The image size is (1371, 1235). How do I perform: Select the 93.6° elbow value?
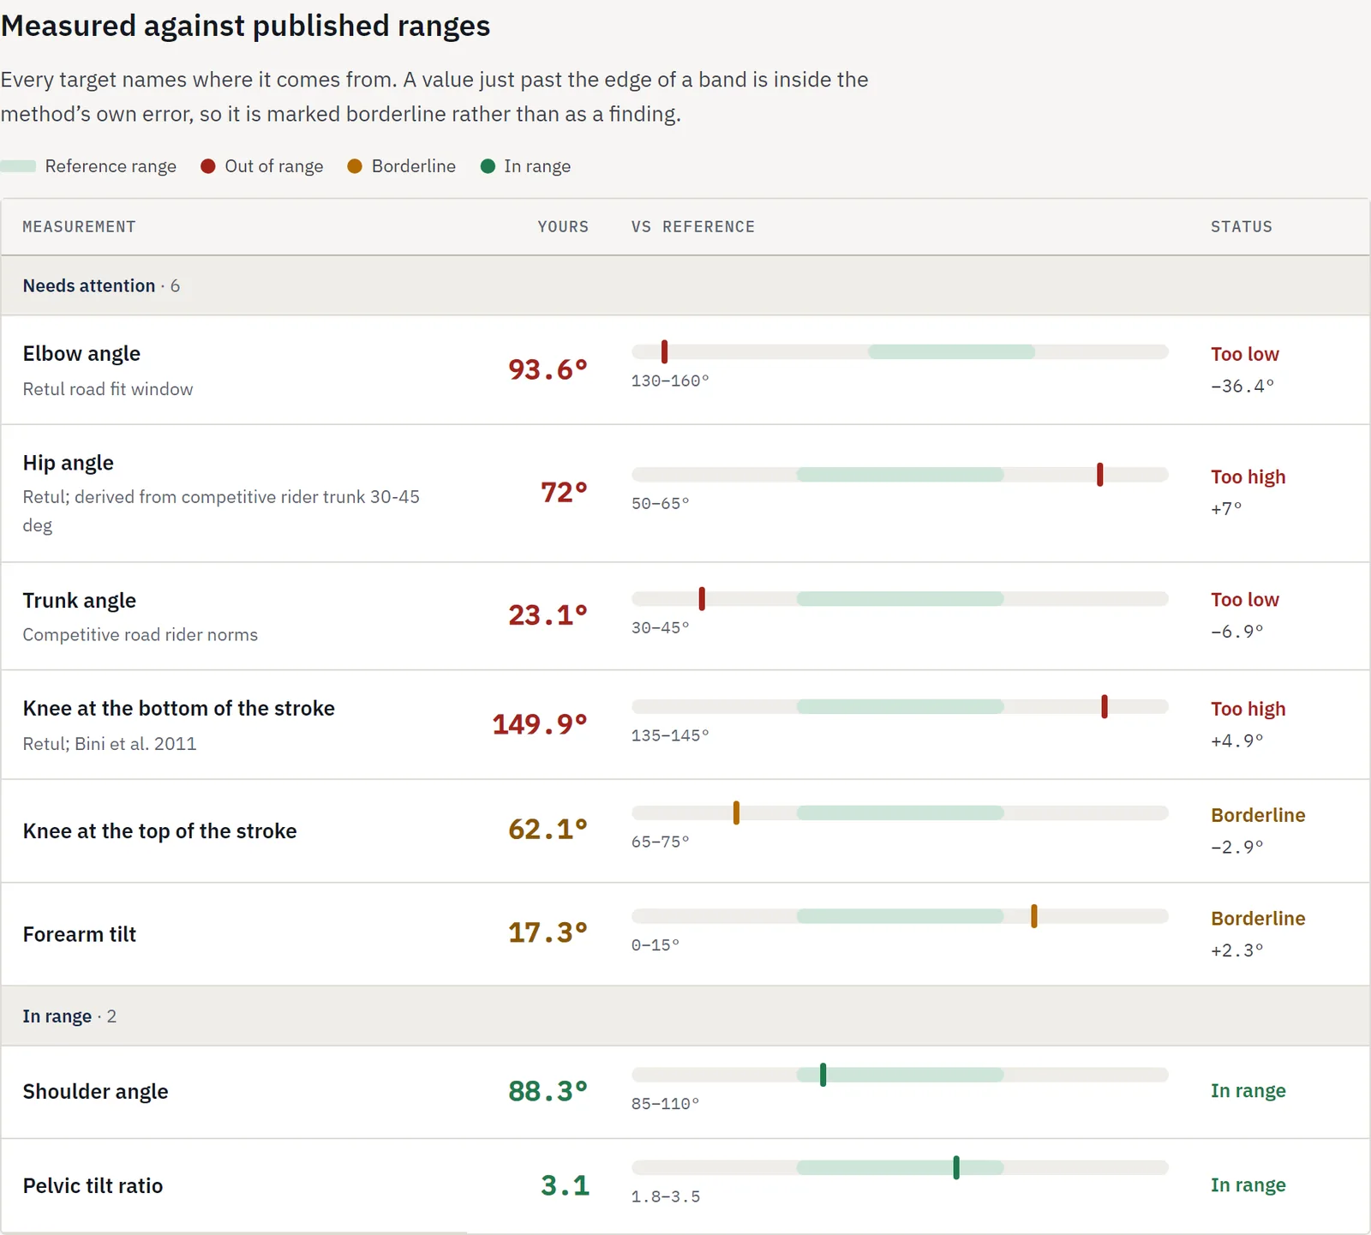[x=548, y=369]
